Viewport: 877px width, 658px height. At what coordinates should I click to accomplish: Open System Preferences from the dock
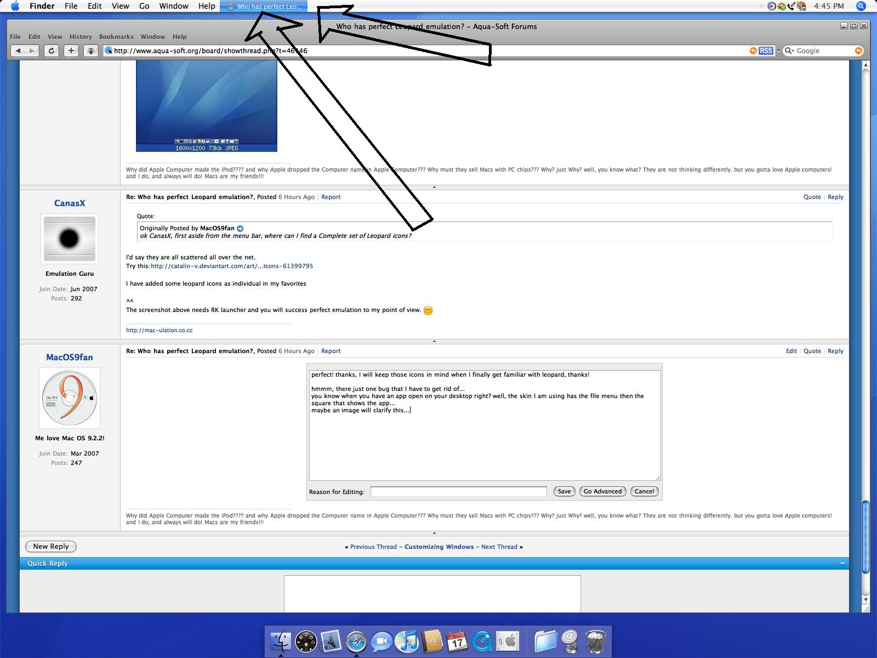click(508, 641)
